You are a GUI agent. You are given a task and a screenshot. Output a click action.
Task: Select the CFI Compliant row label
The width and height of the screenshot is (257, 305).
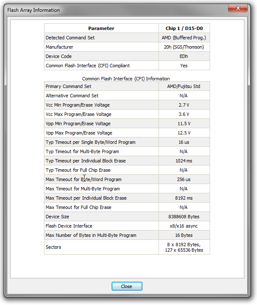(x=87, y=66)
